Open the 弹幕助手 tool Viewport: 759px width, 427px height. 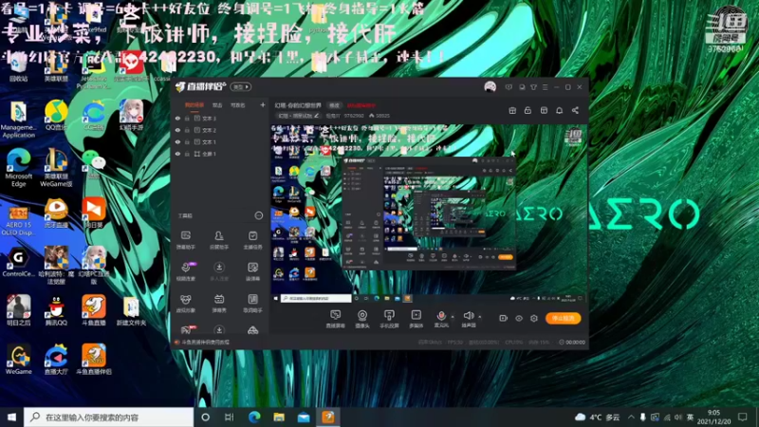point(186,240)
